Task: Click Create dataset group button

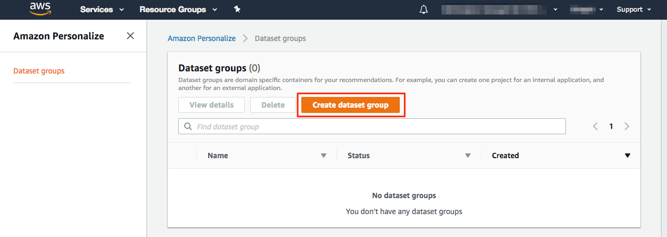Action: pos(350,105)
